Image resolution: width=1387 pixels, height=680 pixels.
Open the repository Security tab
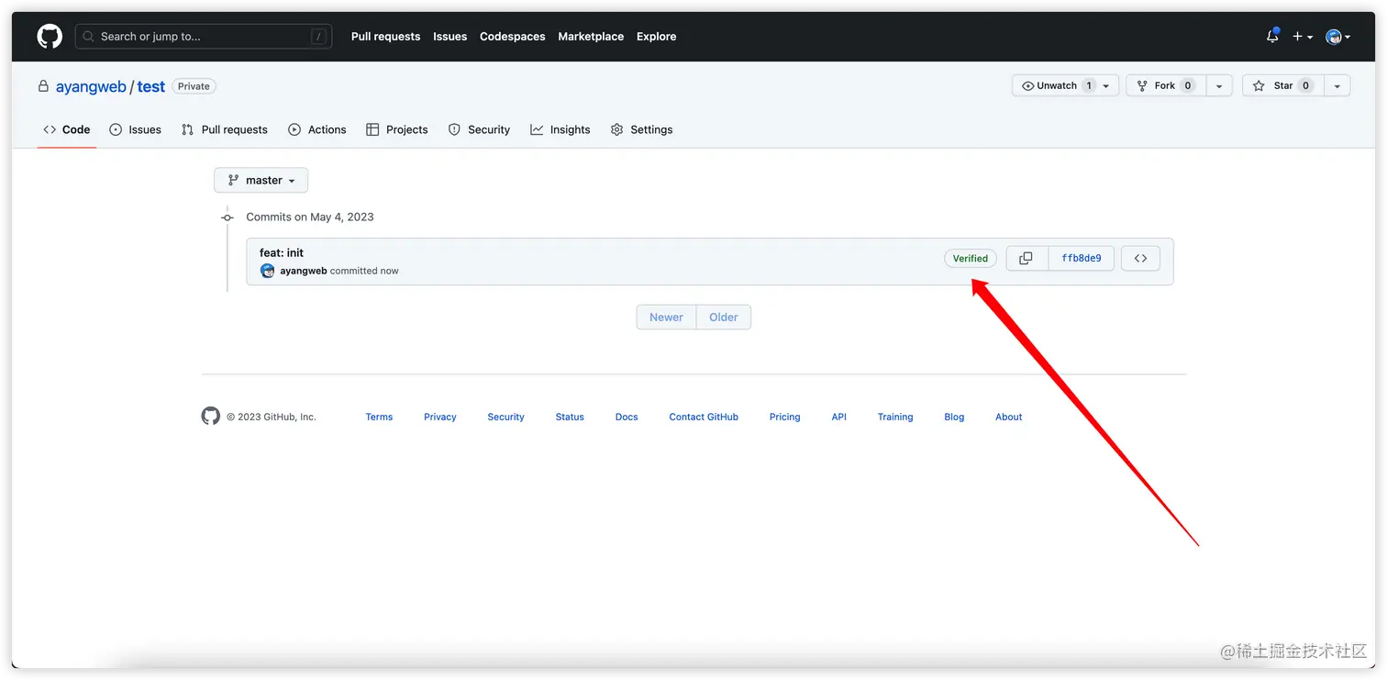[x=479, y=130]
